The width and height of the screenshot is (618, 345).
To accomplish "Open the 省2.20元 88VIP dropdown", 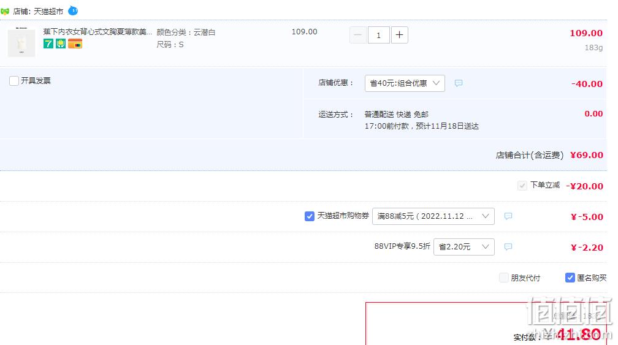I will click(x=464, y=247).
